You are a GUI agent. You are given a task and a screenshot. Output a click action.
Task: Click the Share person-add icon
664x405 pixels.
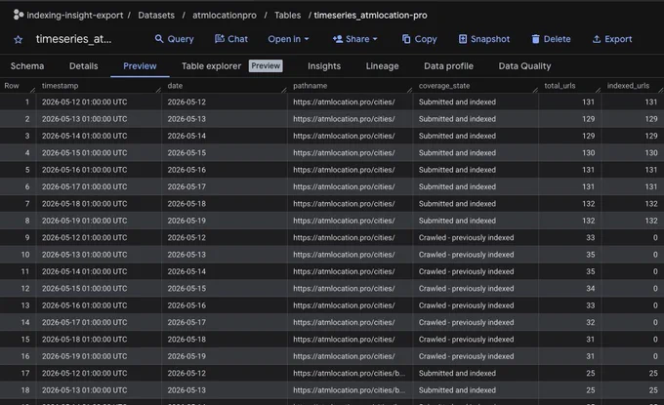click(x=338, y=39)
